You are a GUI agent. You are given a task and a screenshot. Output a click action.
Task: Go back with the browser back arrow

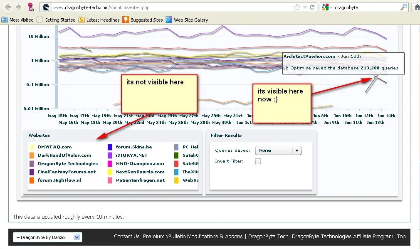[x=8, y=7]
